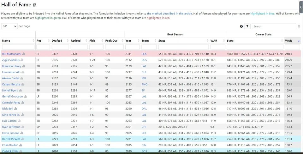Open PHI team link in Simone row
The image size is (303, 154).
tap(144, 133)
